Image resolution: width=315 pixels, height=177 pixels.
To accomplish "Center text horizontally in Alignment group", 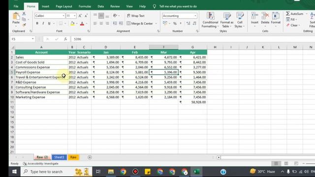I will (x=101, y=24).
